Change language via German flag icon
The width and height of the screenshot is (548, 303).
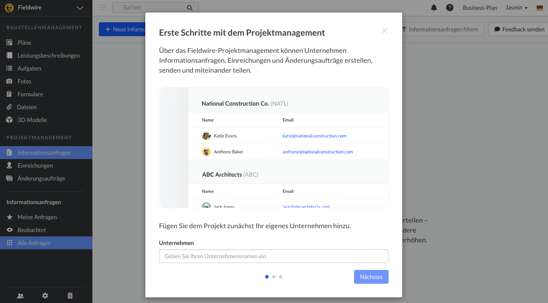coord(540,8)
